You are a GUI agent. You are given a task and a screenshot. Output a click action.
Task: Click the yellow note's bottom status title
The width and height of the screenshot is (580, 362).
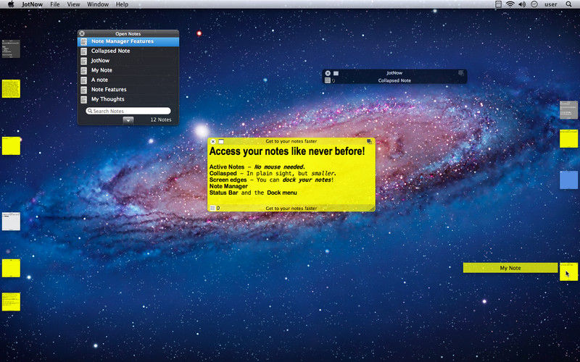coord(291,209)
